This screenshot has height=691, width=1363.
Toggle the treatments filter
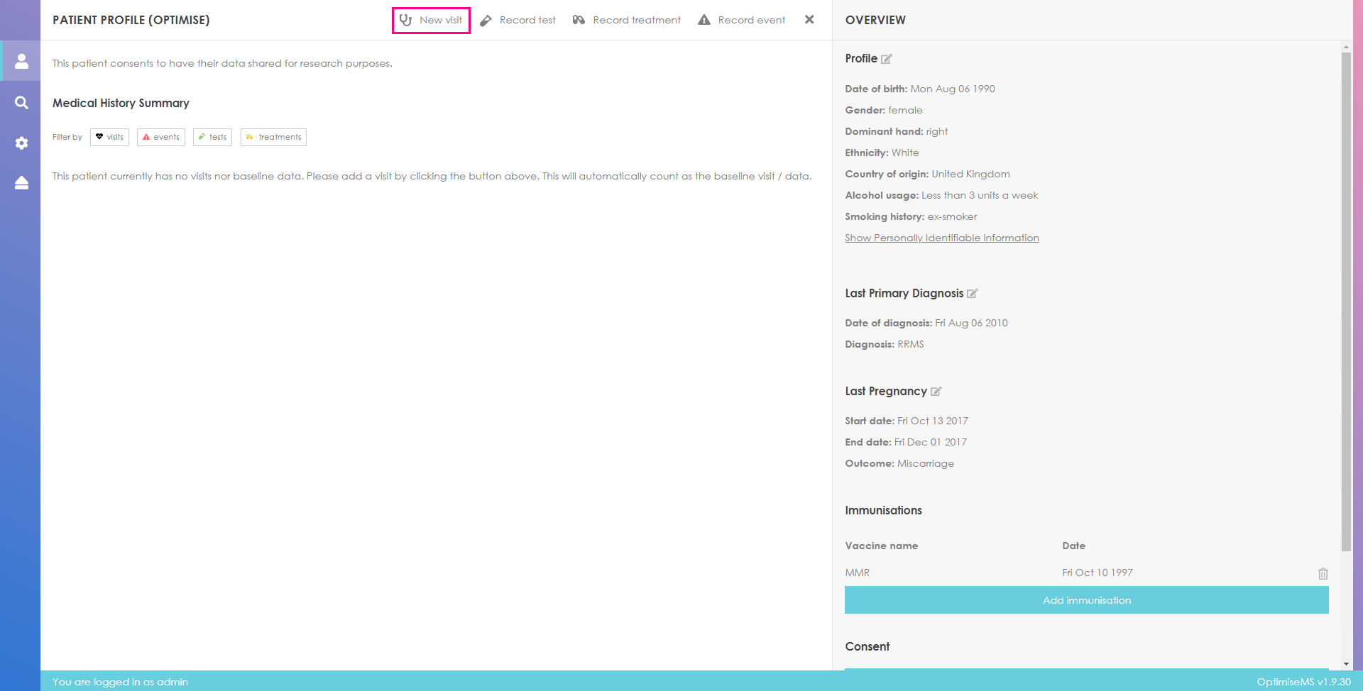[273, 137]
